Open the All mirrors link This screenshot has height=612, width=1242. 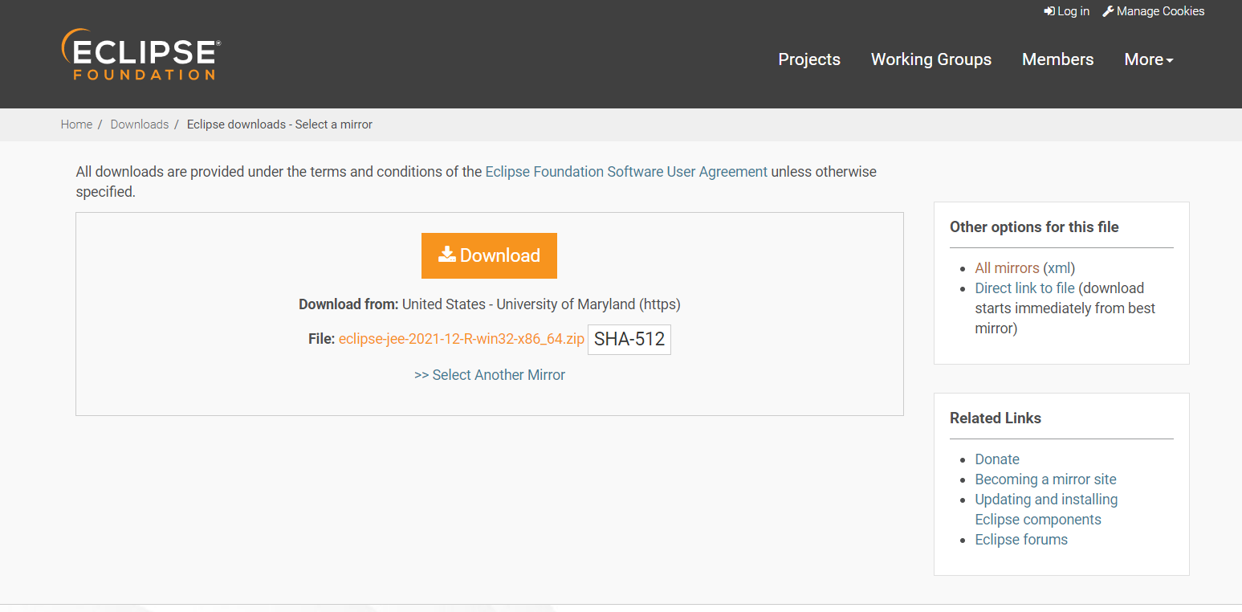click(1007, 268)
